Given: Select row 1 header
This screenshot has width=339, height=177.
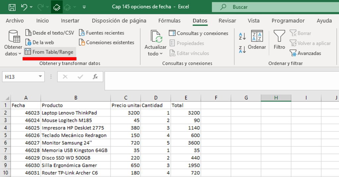Looking at the screenshot, I should click(x=5, y=105).
